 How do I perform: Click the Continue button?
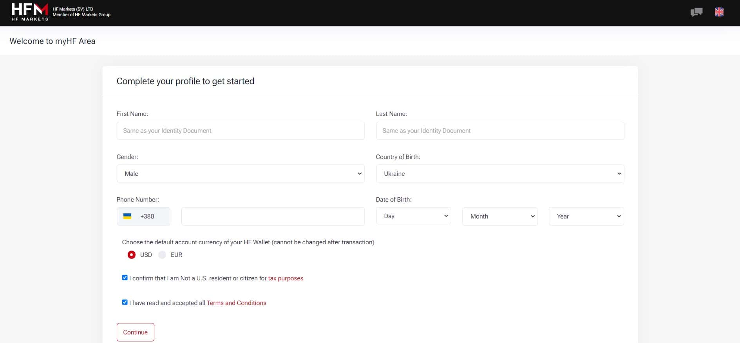tap(135, 332)
